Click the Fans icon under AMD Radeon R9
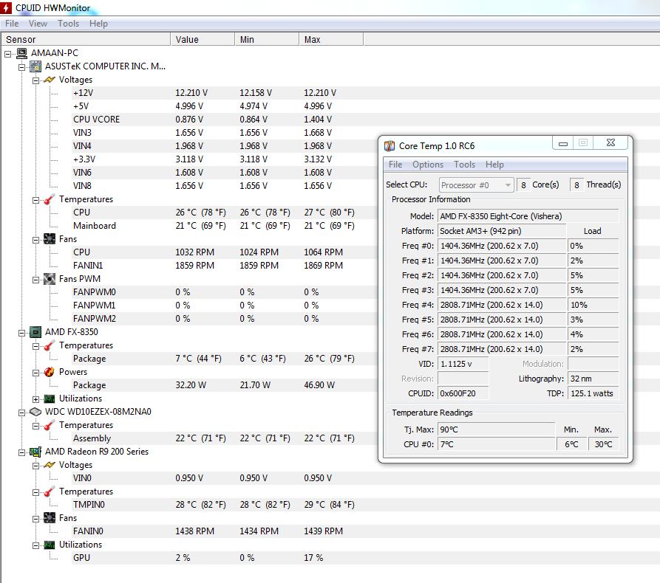Image resolution: width=660 pixels, height=583 pixels. (50, 518)
